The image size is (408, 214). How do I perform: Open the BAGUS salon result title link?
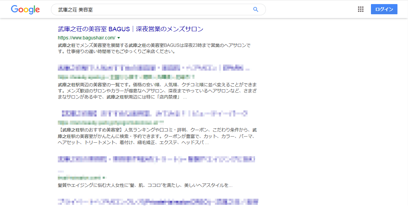tap(131, 29)
